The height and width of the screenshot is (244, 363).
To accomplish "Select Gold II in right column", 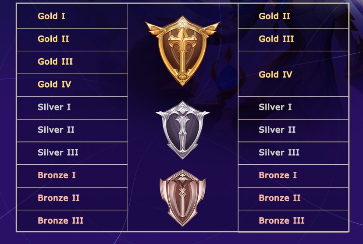I will (274, 16).
